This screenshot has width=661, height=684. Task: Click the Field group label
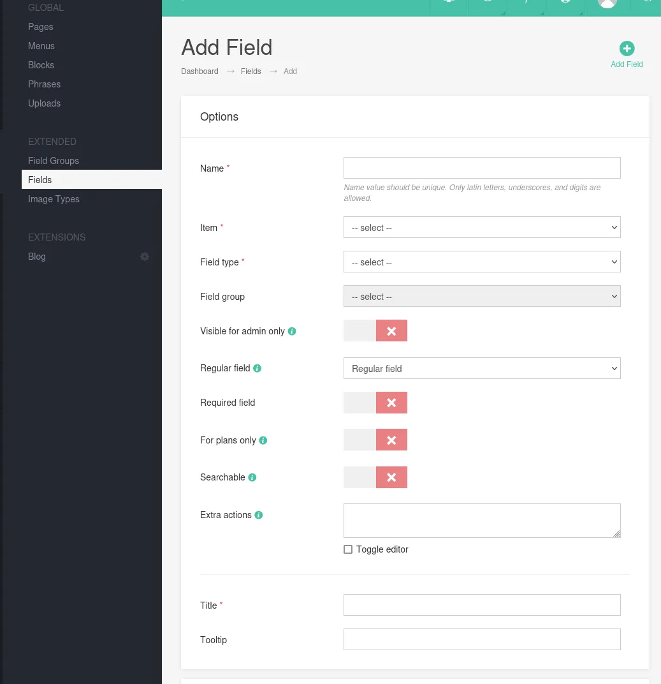(222, 297)
